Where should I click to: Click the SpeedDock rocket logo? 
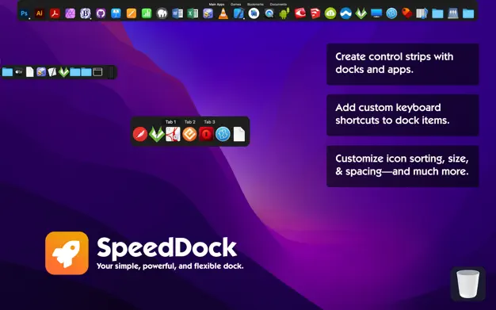point(67,253)
